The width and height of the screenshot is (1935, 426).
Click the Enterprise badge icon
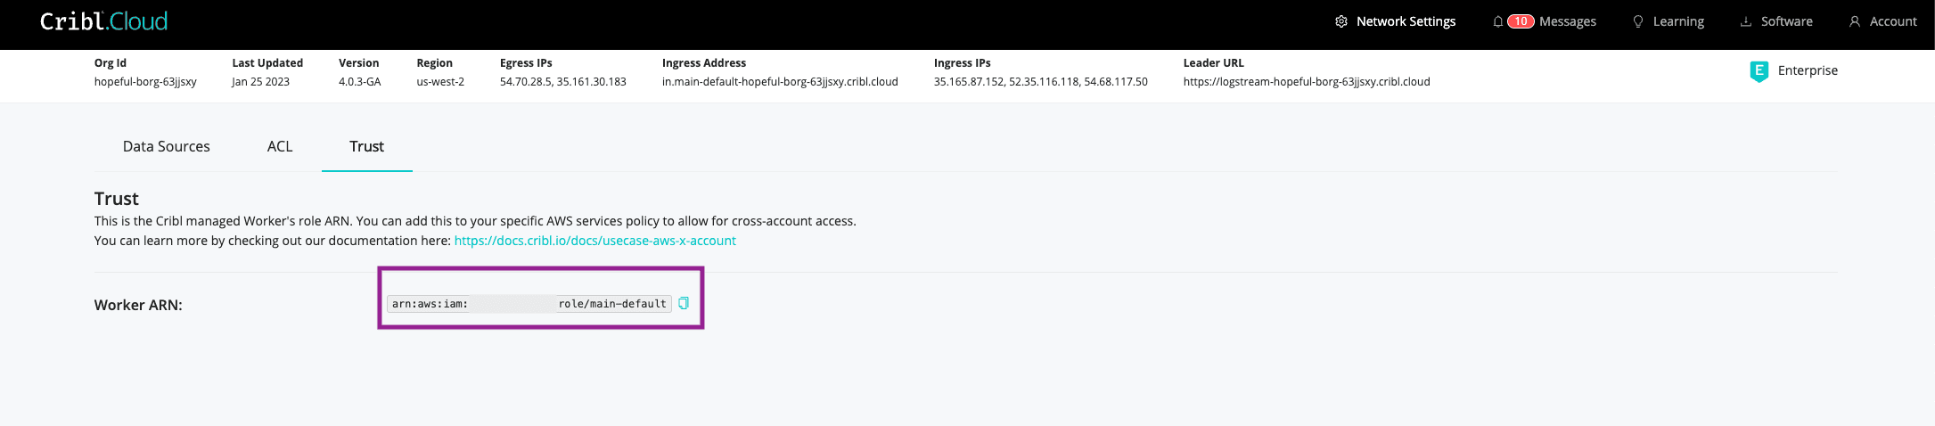pos(1759,71)
